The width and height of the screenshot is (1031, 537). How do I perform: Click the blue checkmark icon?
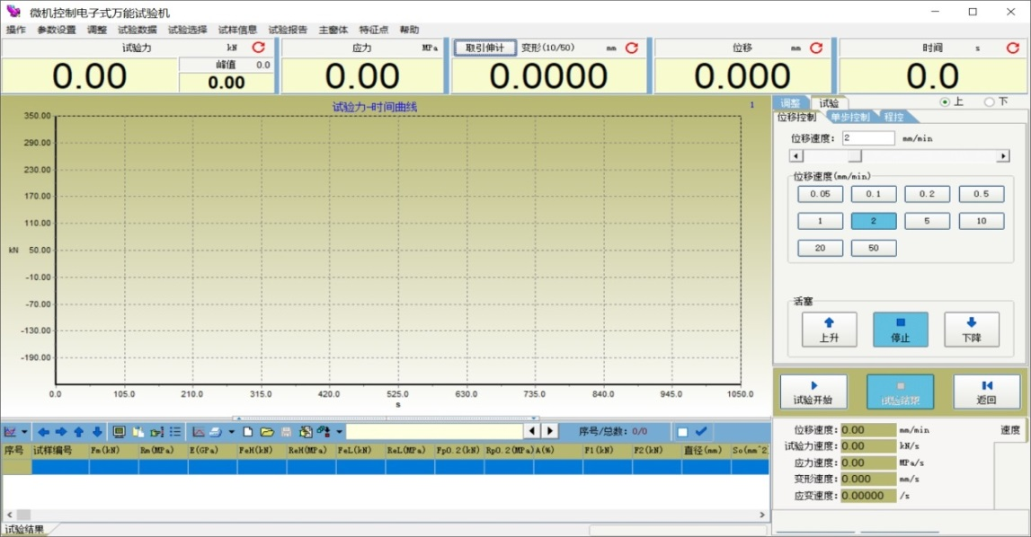(x=701, y=432)
